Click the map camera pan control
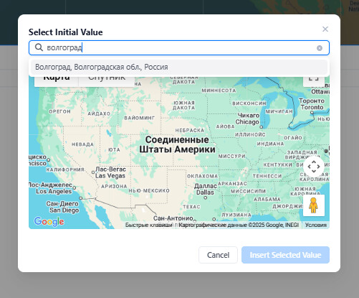This screenshot has width=359, height=298. pos(314,167)
